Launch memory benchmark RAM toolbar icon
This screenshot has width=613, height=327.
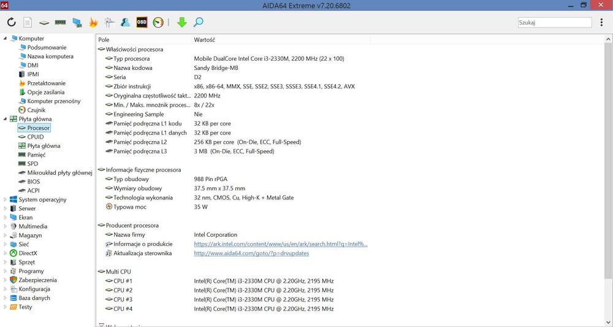[60, 22]
